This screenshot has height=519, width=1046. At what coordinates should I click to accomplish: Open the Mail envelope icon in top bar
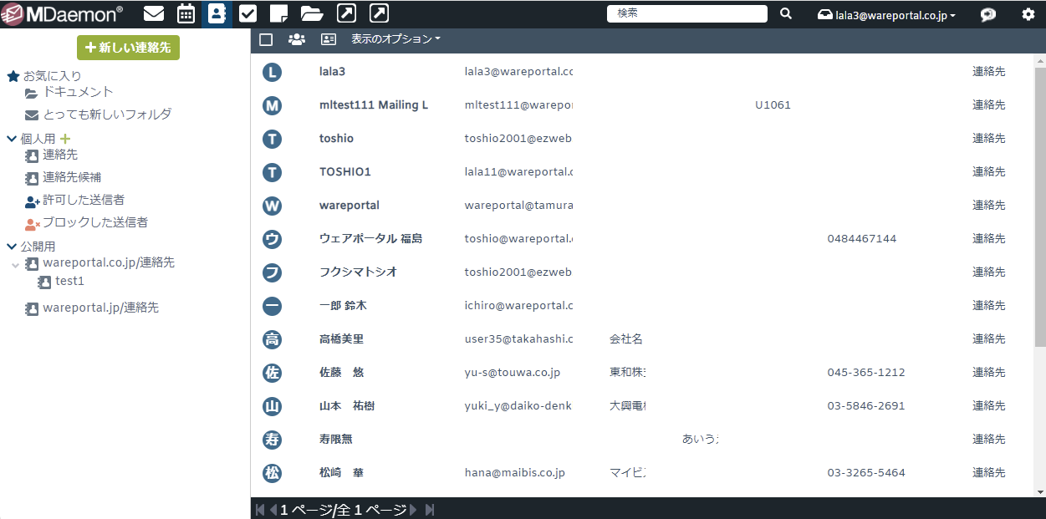coord(154,13)
